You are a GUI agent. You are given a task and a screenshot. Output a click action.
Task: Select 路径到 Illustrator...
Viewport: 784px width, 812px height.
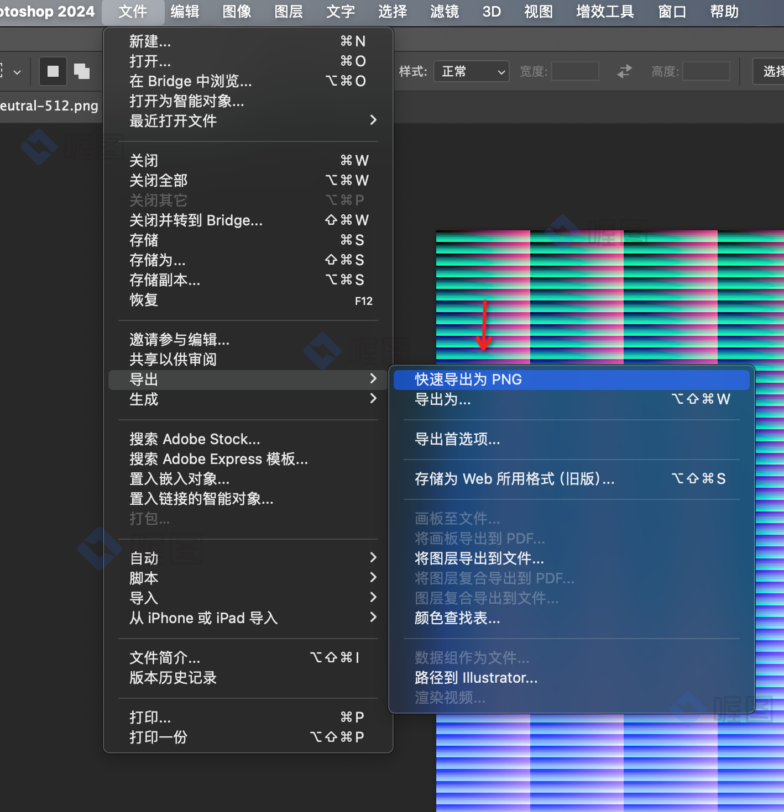(572, 678)
